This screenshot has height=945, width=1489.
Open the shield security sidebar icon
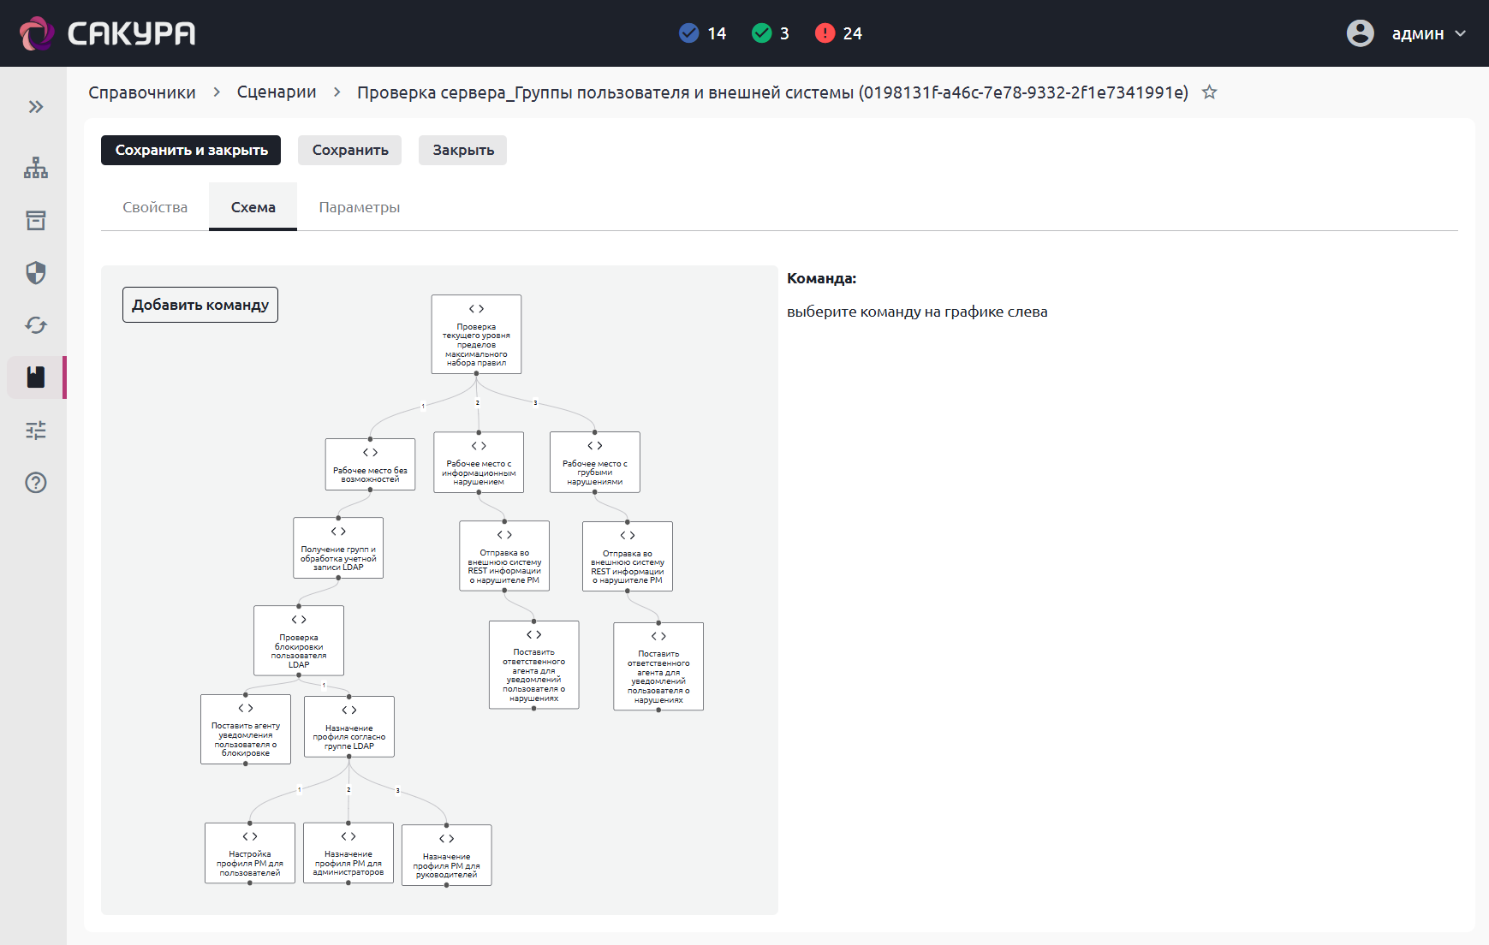tap(35, 273)
